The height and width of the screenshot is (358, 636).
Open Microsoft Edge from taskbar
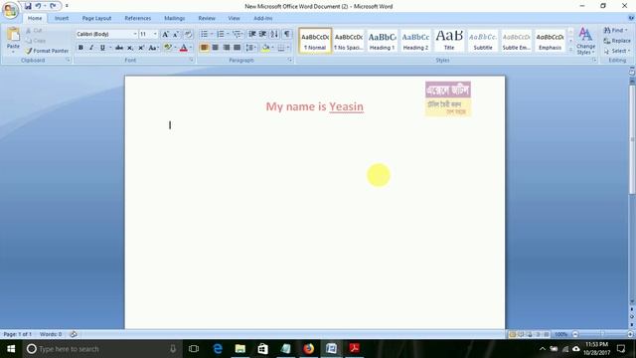[218, 349]
